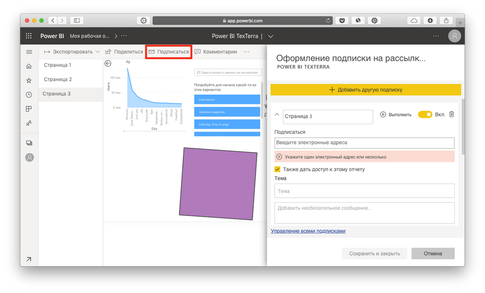Viewport: 485px width, 293px height.
Task: Open the user account avatar in the header
Action: (x=454, y=36)
